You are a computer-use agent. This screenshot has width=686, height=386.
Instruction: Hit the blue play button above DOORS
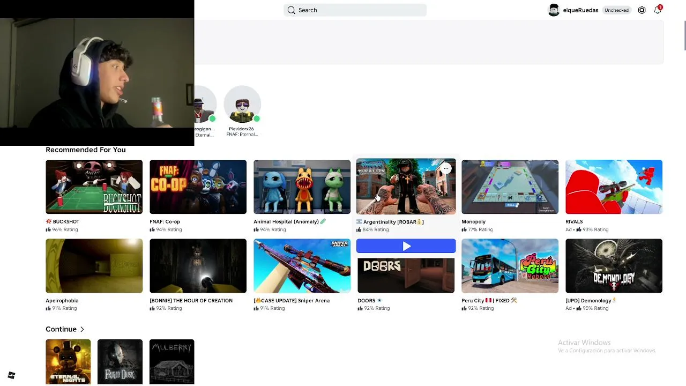406,246
